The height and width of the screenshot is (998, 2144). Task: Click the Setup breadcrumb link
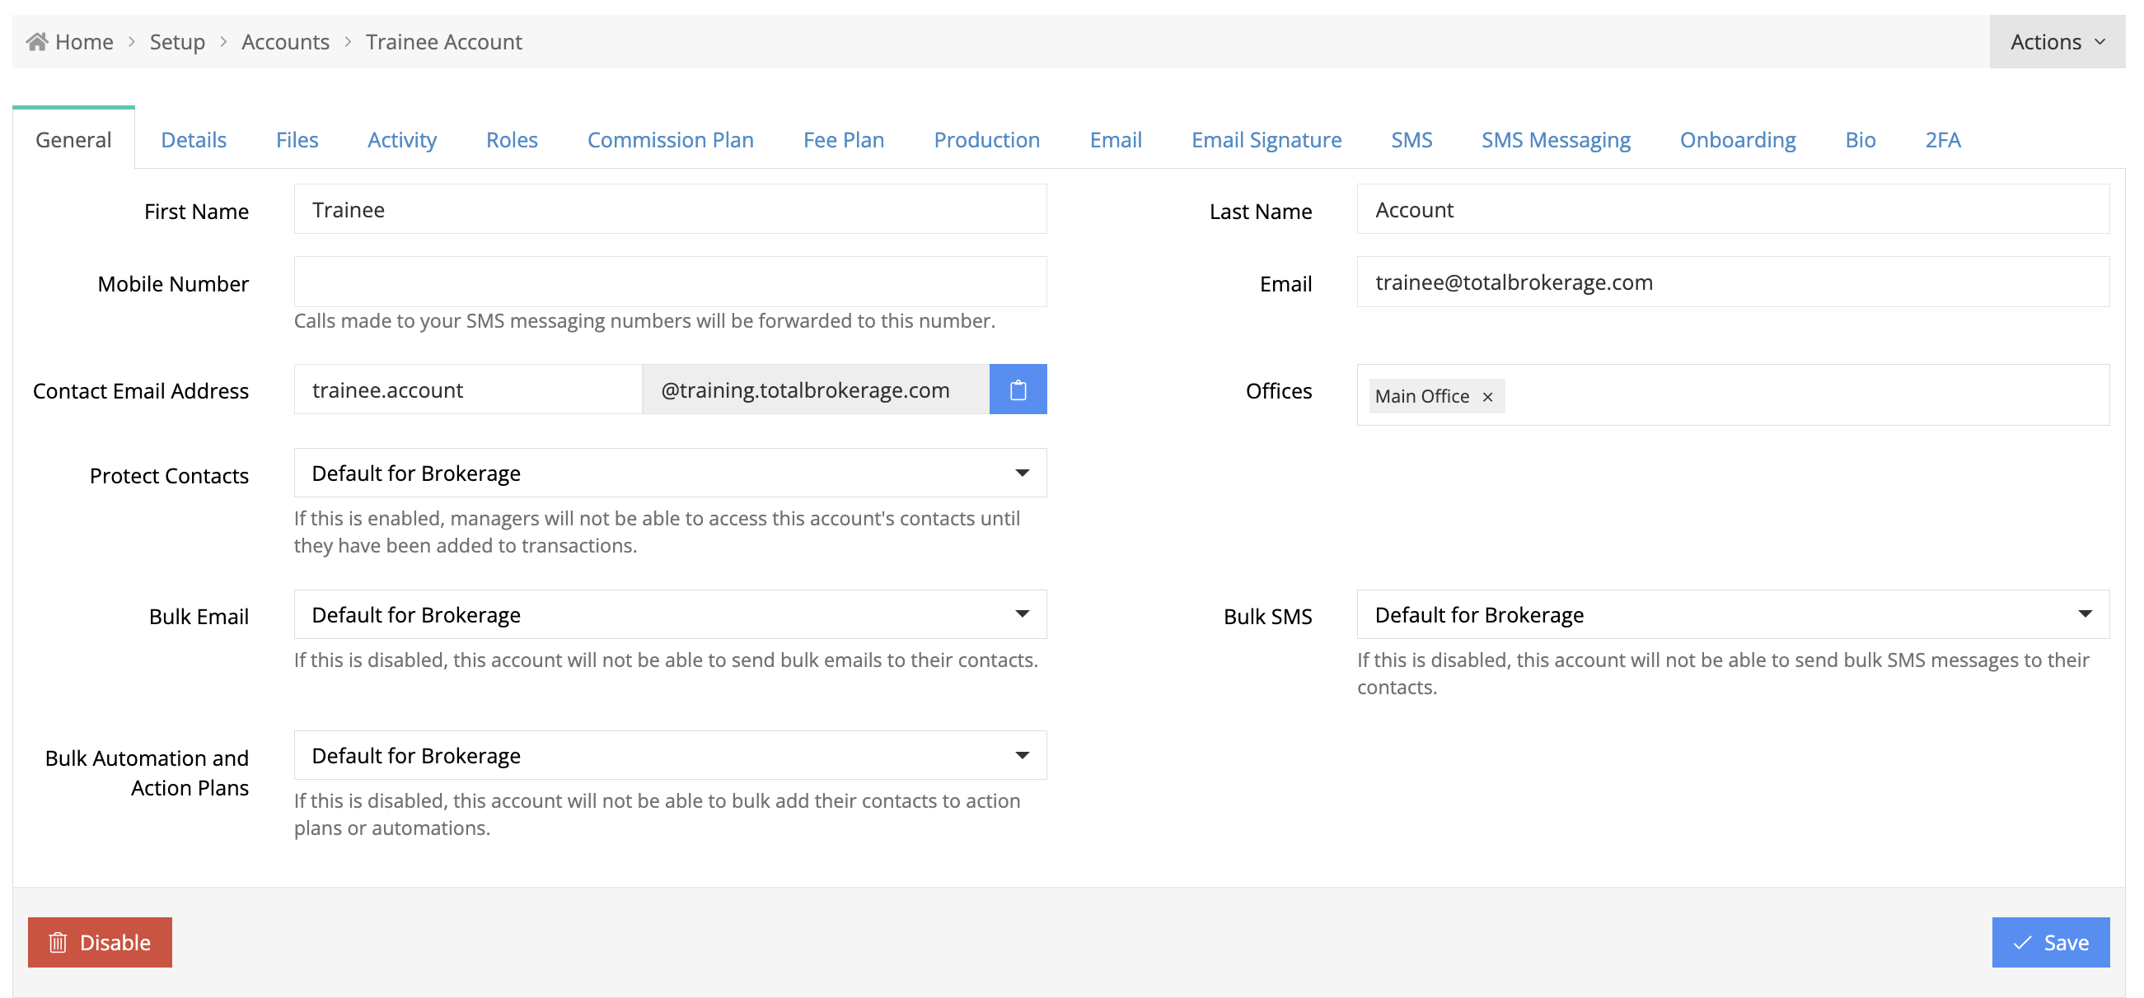177,41
